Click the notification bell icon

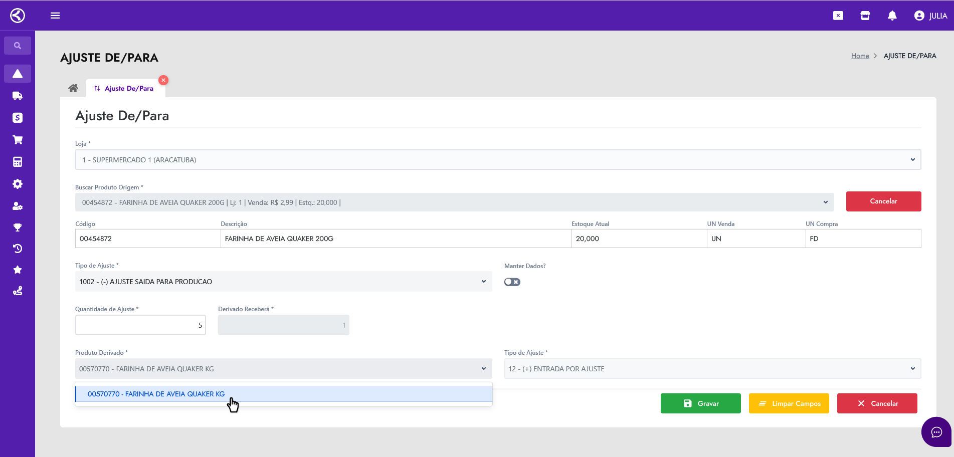coord(892,16)
